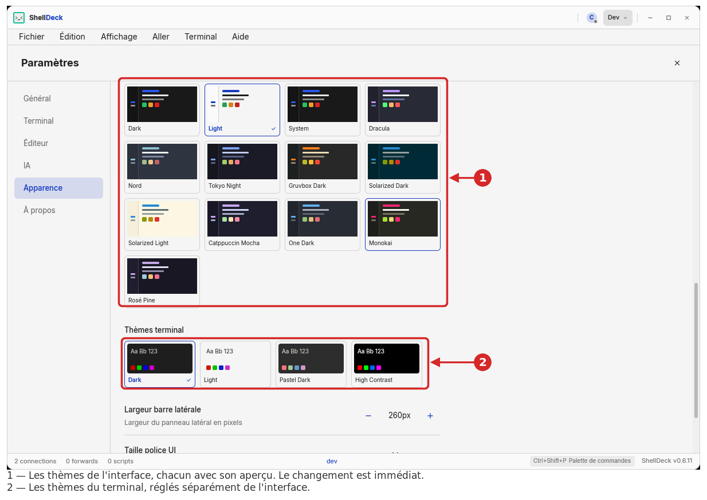
Task: Open the command palette from status bar
Action: point(582,461)
